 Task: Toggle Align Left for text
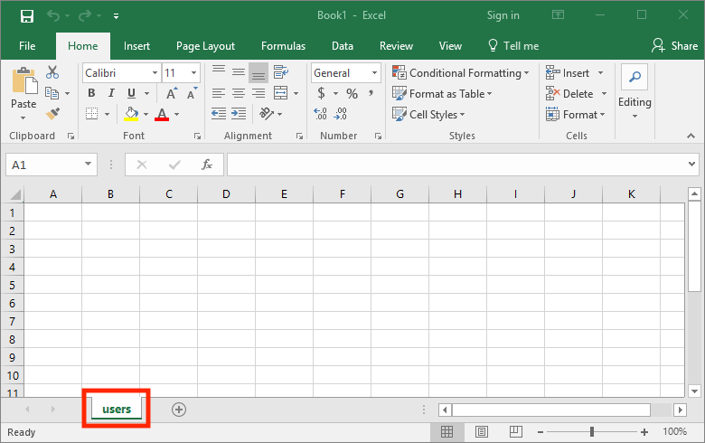[x=219, y=93]
